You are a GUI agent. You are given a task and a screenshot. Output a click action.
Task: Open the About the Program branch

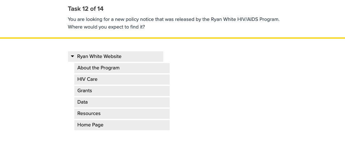[x=122, y=68]
